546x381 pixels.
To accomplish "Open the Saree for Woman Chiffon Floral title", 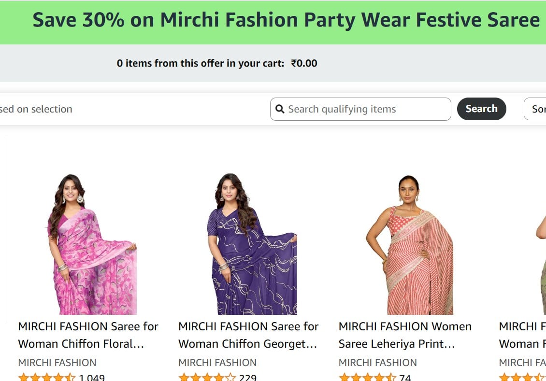I will pyautogui.click(x=88, y=335).
